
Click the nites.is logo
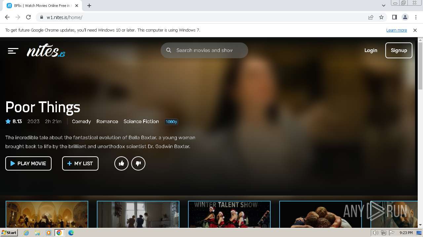pyautogui.click(x=46, y=50)
